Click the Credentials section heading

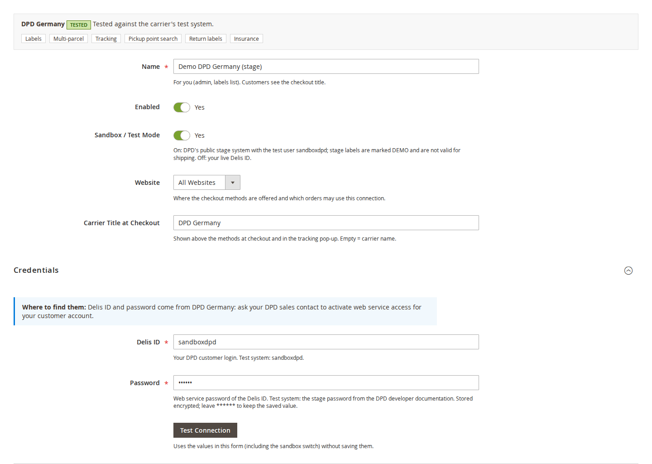click(36, 270)
